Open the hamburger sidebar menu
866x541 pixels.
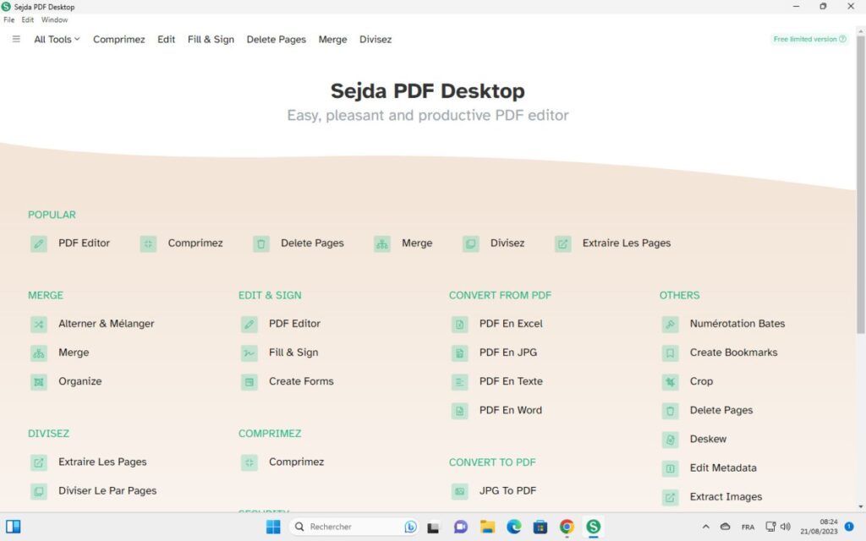click(x=16, y=39)
